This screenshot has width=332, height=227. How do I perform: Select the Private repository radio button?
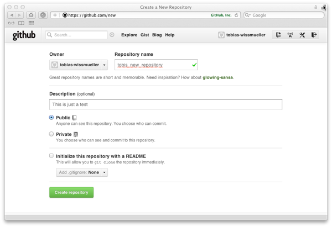pos(51,134)
